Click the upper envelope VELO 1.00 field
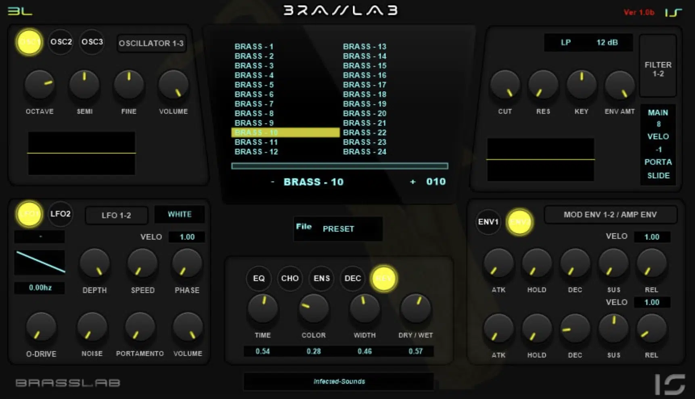 pyautogui.click(x=652, y=237)
